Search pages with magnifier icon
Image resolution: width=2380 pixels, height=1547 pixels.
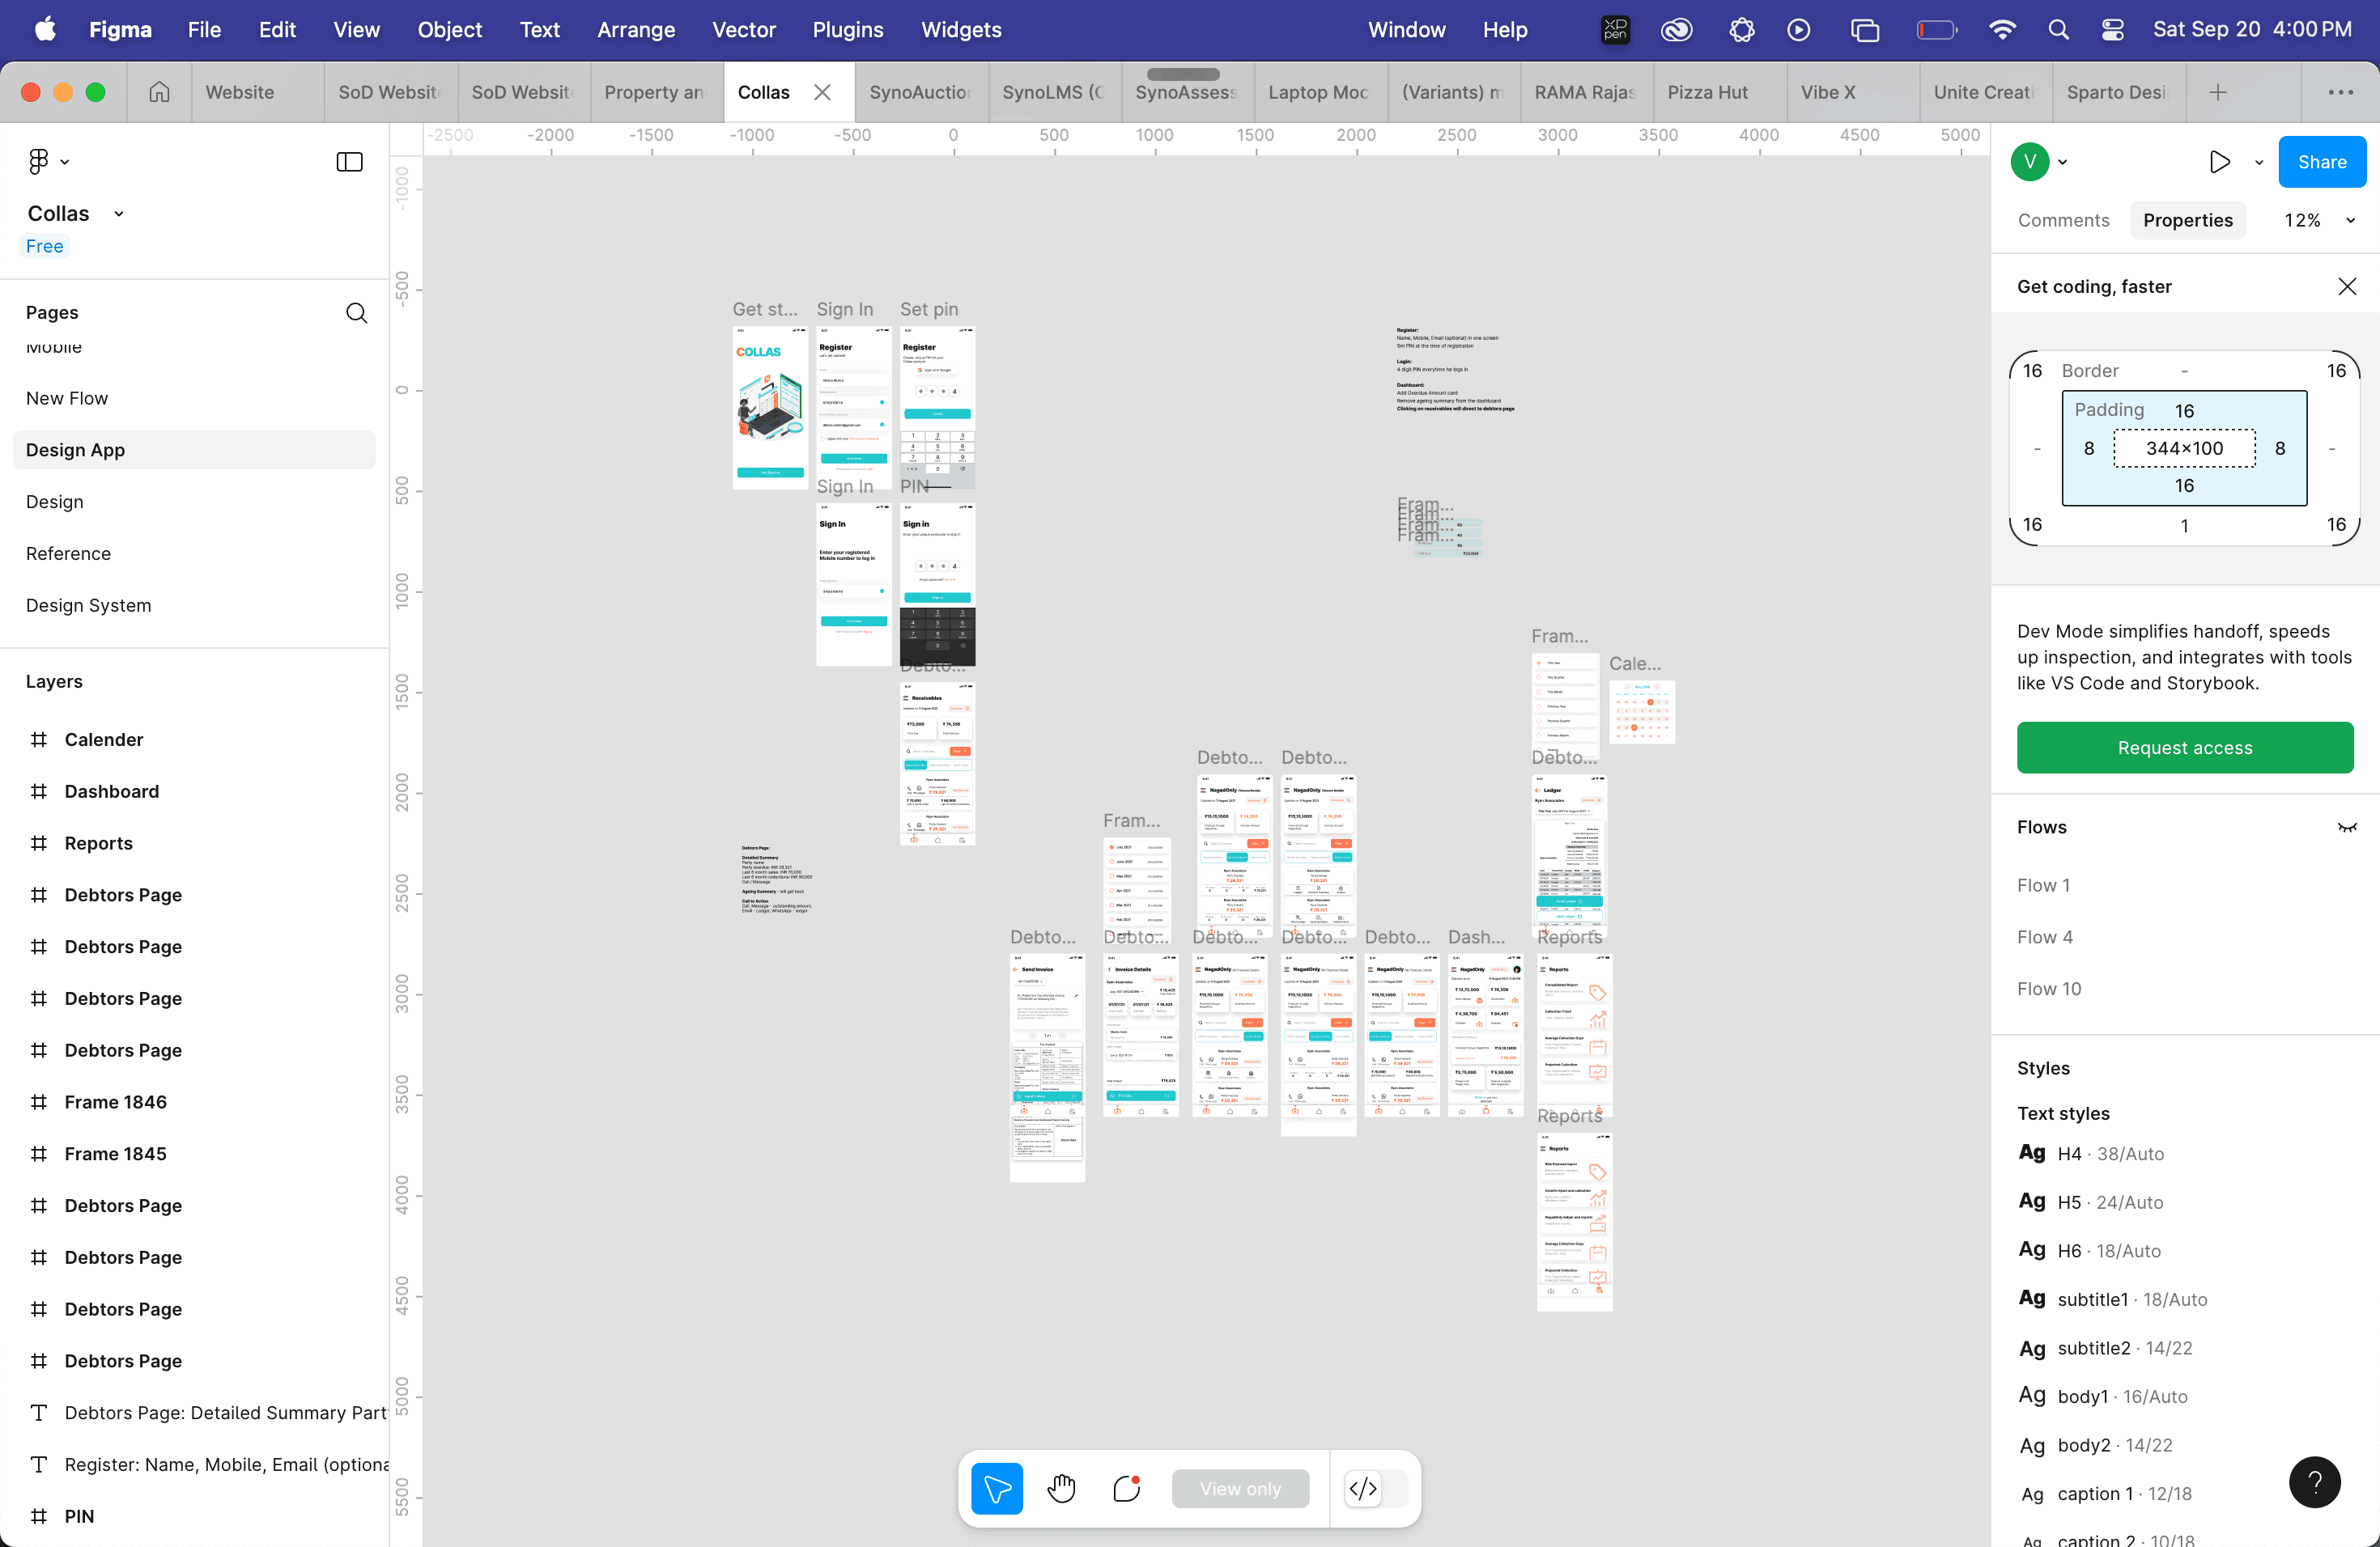pyautogui.click(x=356, y=313)
